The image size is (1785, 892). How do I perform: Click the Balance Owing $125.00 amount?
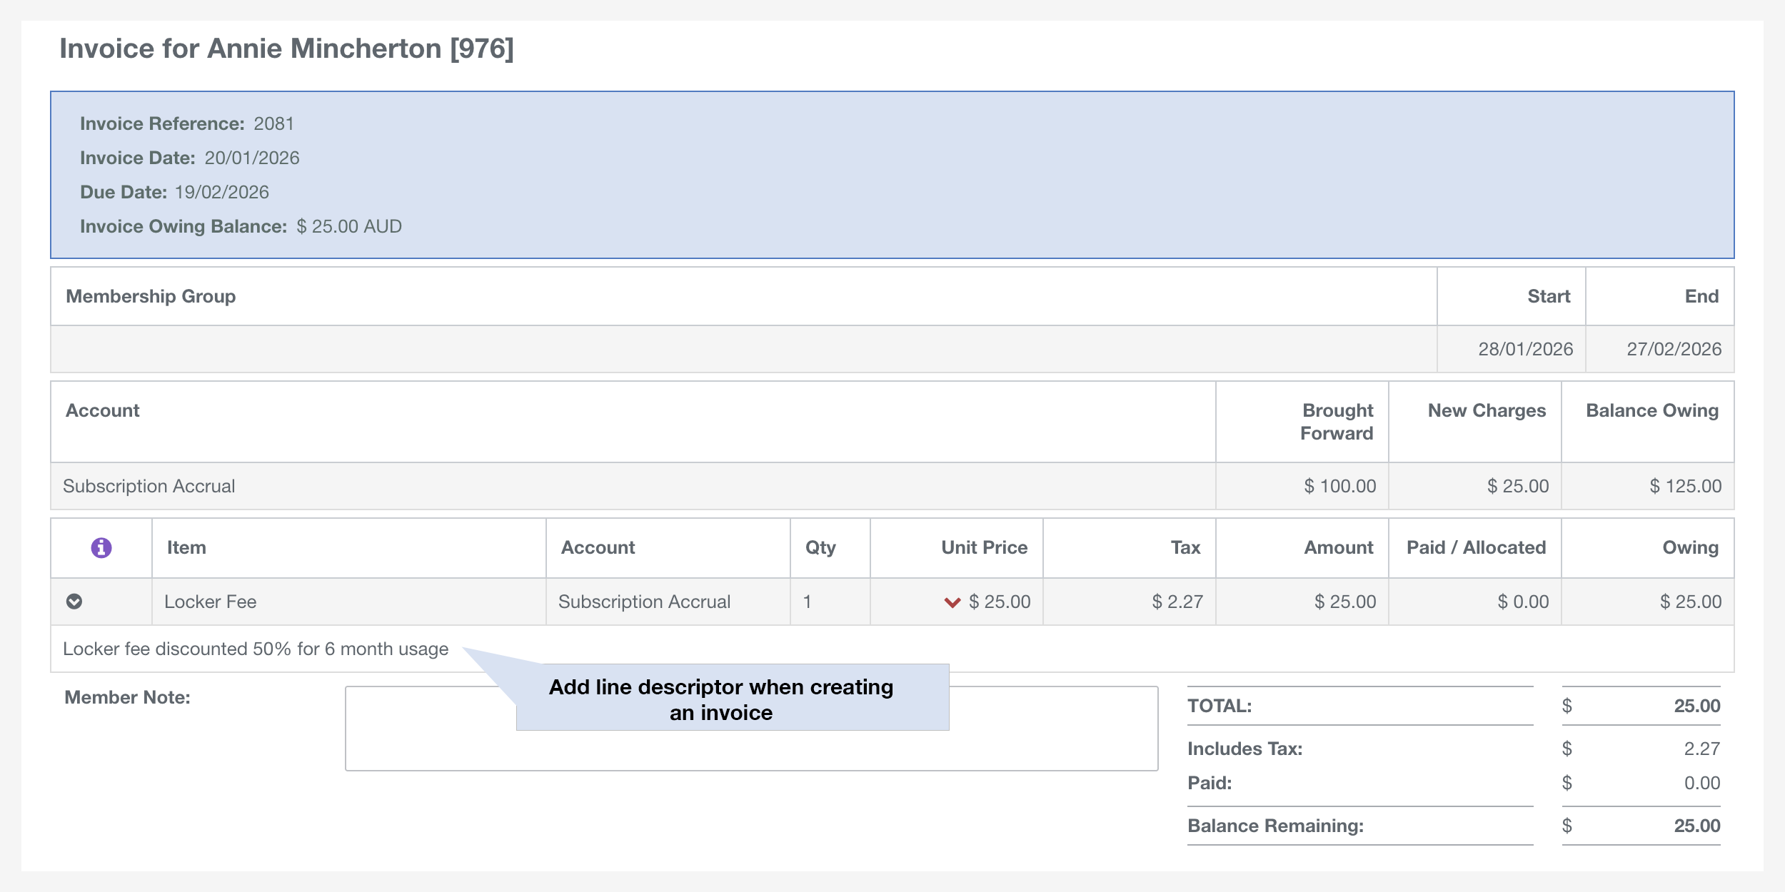pyautogui.click(x=1685, y=486)
